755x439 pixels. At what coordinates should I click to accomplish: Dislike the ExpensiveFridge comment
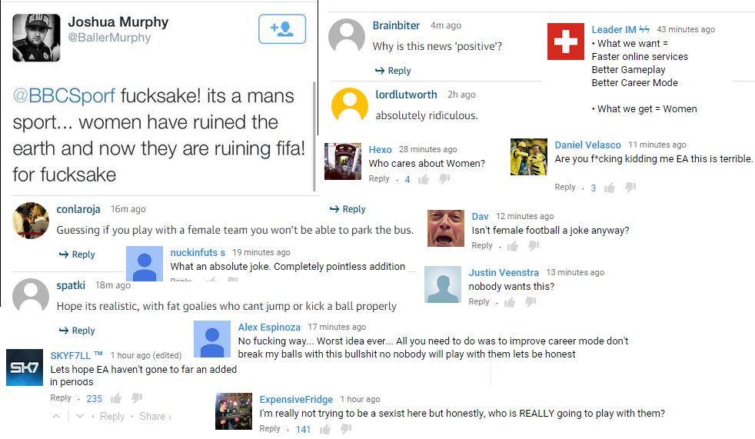tap(346, 429)
